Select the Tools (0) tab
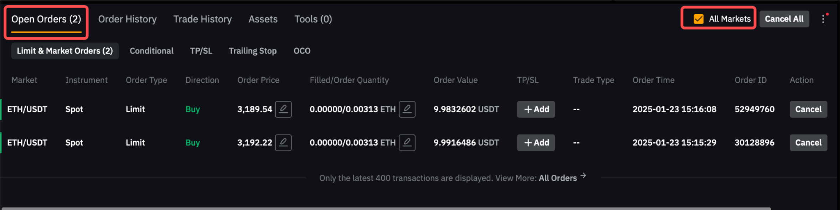Image resolution: width=840 pixels, height=210 pixels. click(x=313, y=19)
